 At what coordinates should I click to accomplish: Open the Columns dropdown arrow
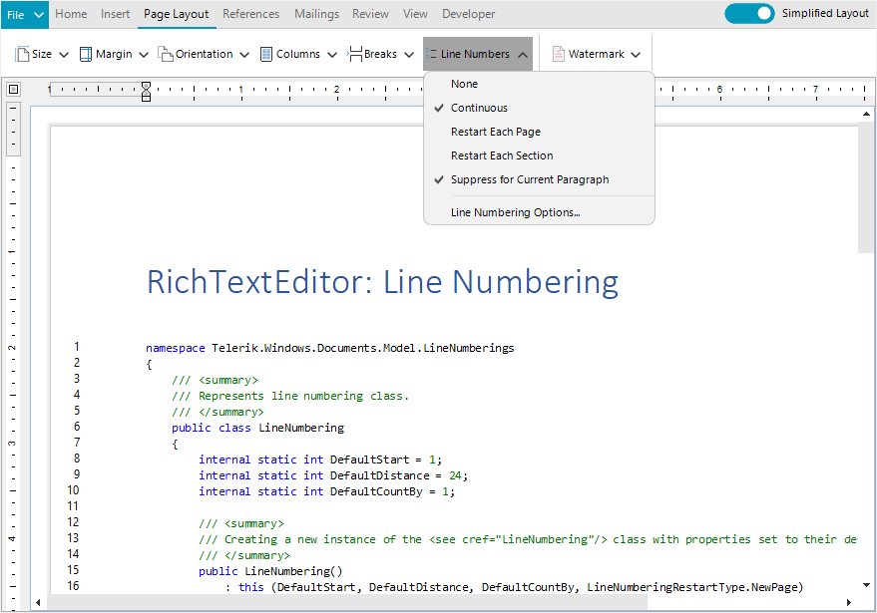tap(332, 55)
